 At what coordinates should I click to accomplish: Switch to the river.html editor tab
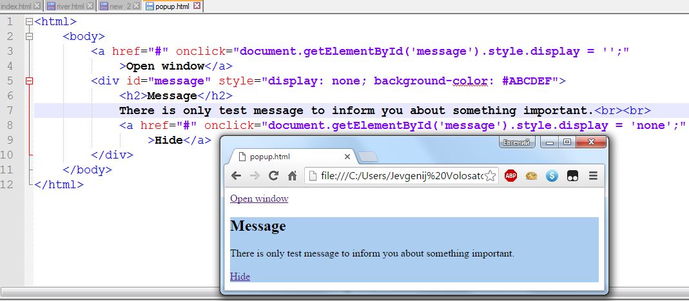[67, 6]
